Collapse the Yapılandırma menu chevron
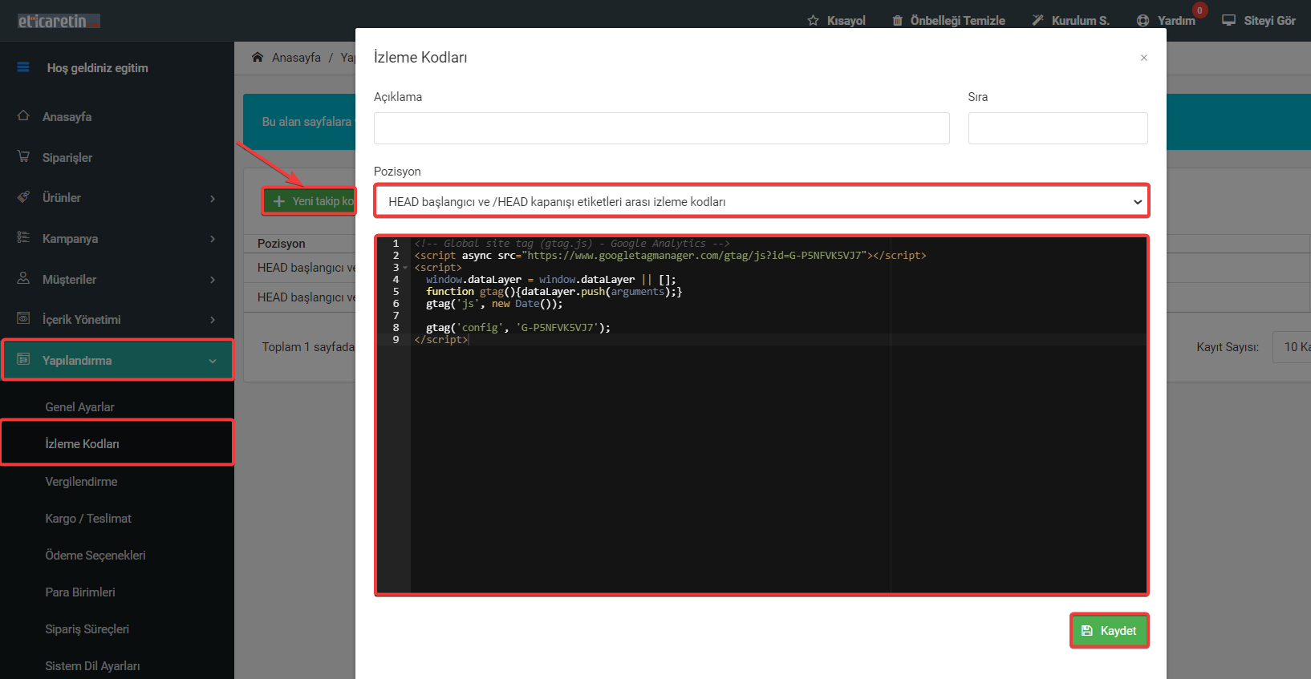The image size is (1311, 679). 213,361
